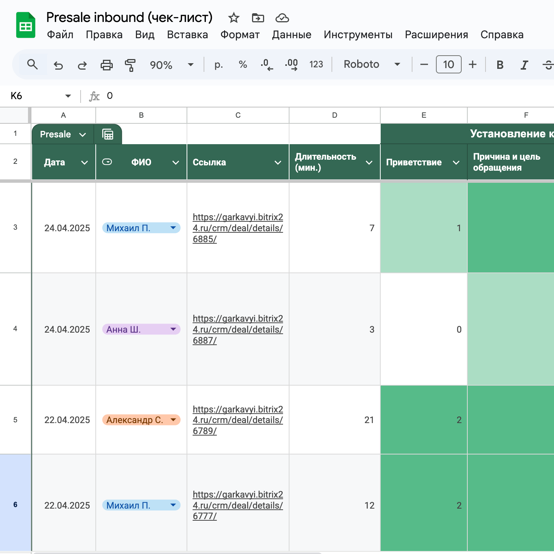Star the Presale inbound document
The height and width of the screenshot is (554, 554).
tap(234, 18)
